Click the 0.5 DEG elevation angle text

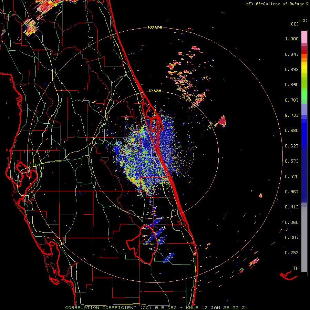[x=166, y=308]
